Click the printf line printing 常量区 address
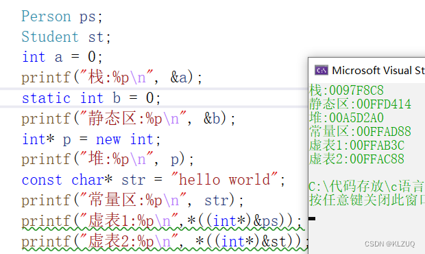Screen dimensions: 425x254 coord(132,200)
